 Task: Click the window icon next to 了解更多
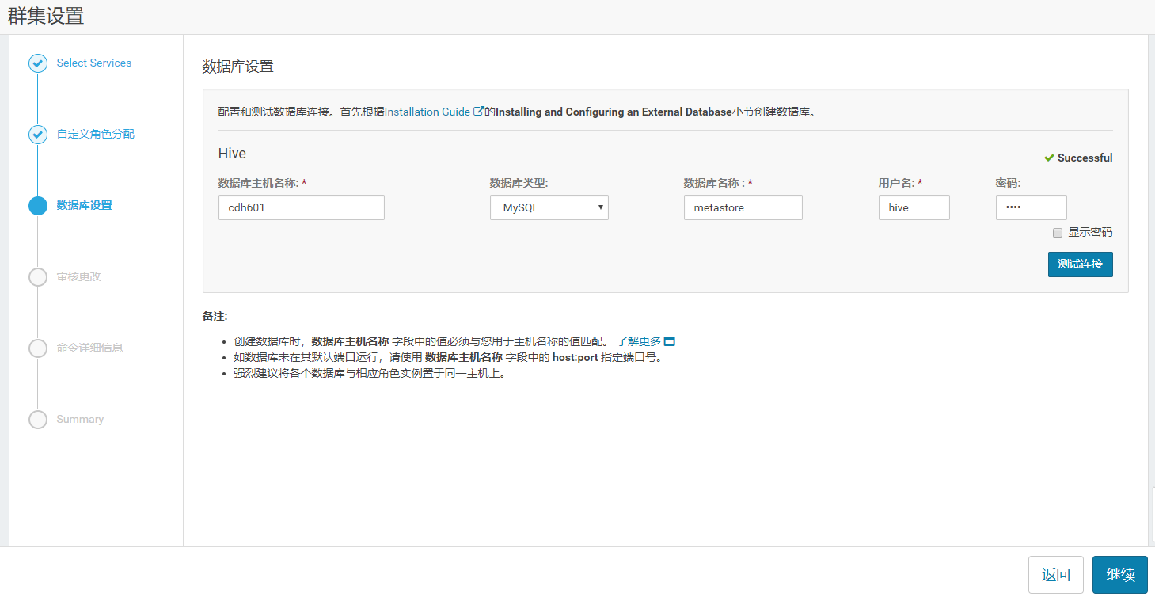670,342
